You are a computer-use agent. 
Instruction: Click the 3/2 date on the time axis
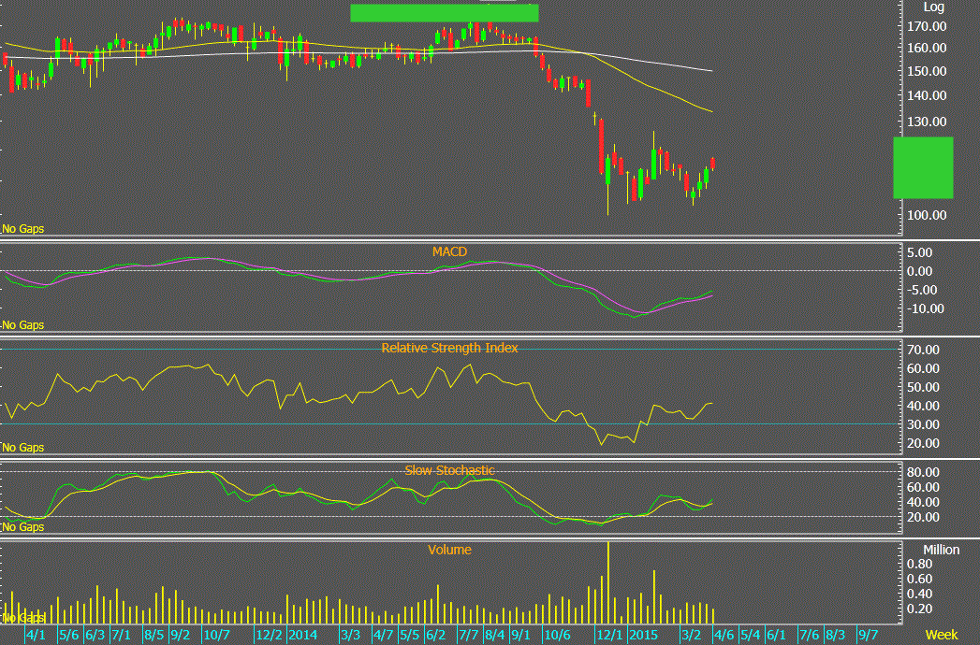[x=692, y=635]
